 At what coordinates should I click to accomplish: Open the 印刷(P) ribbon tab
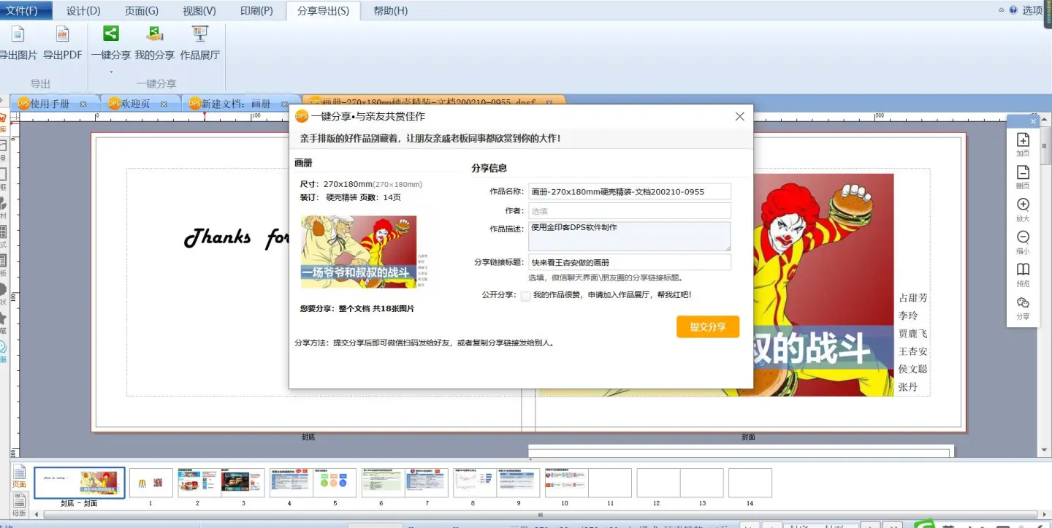(256, 11)
